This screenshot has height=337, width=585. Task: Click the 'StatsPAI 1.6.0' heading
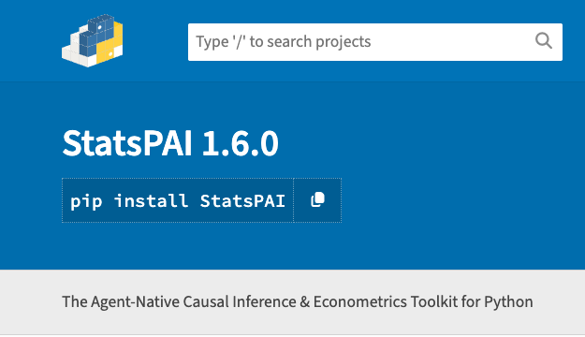(x=170, y=143)
